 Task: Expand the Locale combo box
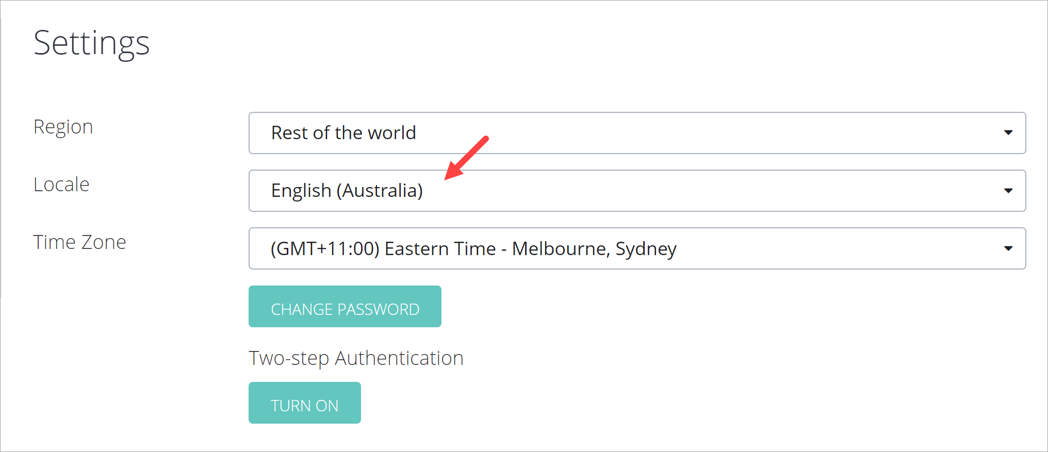click(636, 191)
